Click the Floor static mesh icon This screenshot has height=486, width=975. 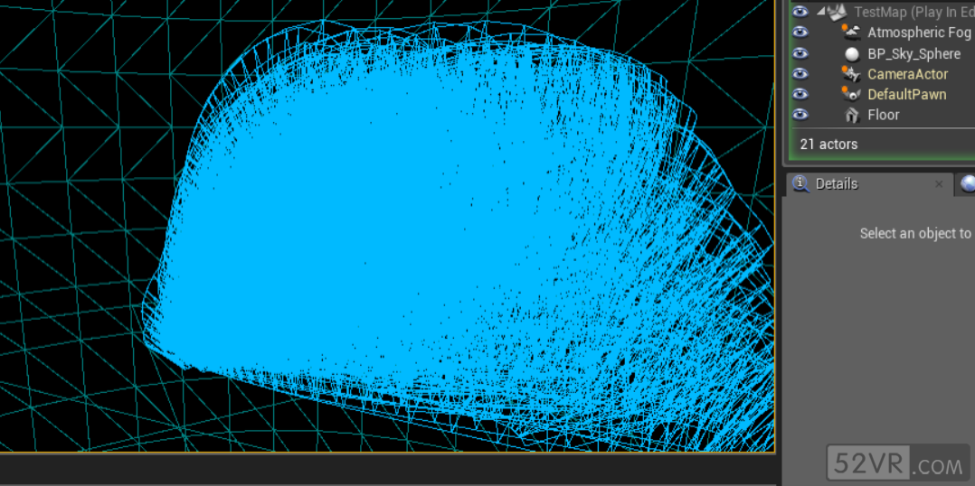[851, 115]
